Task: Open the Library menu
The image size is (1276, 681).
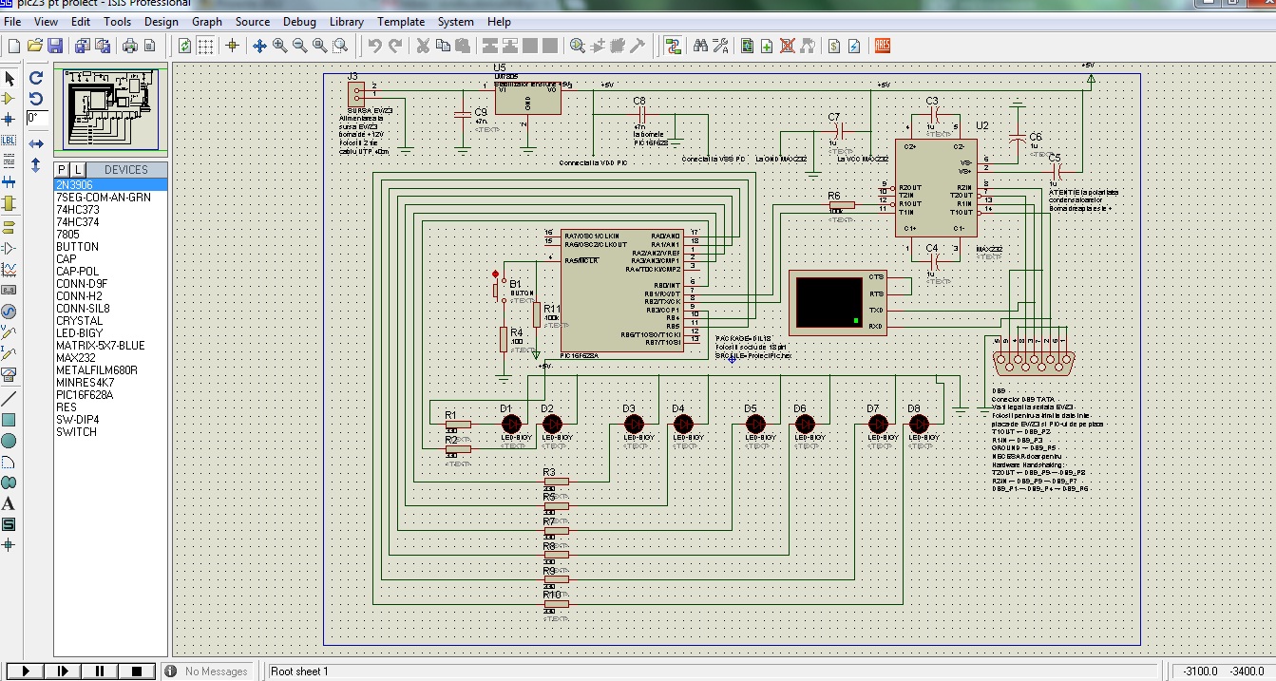Action: tap(347, 22)
